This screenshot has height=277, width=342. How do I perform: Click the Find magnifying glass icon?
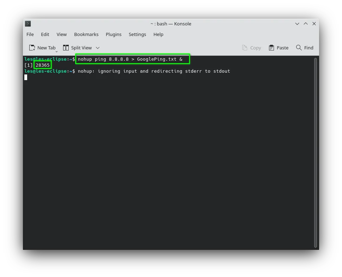click(299, 48)
